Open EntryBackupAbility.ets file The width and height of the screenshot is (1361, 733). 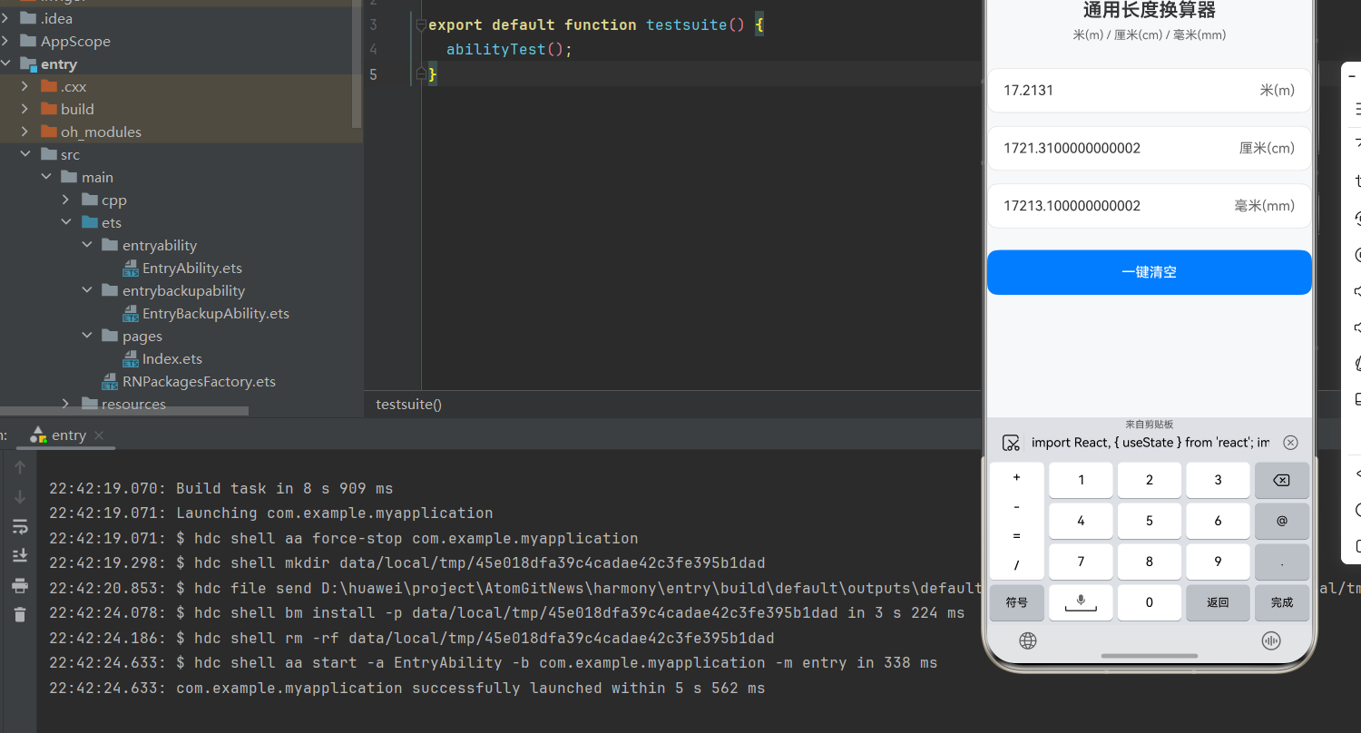pyautogui.click(x=216, y=313)
